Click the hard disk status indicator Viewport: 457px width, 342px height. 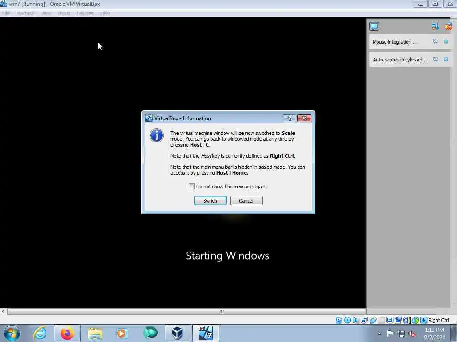[338, 320]
